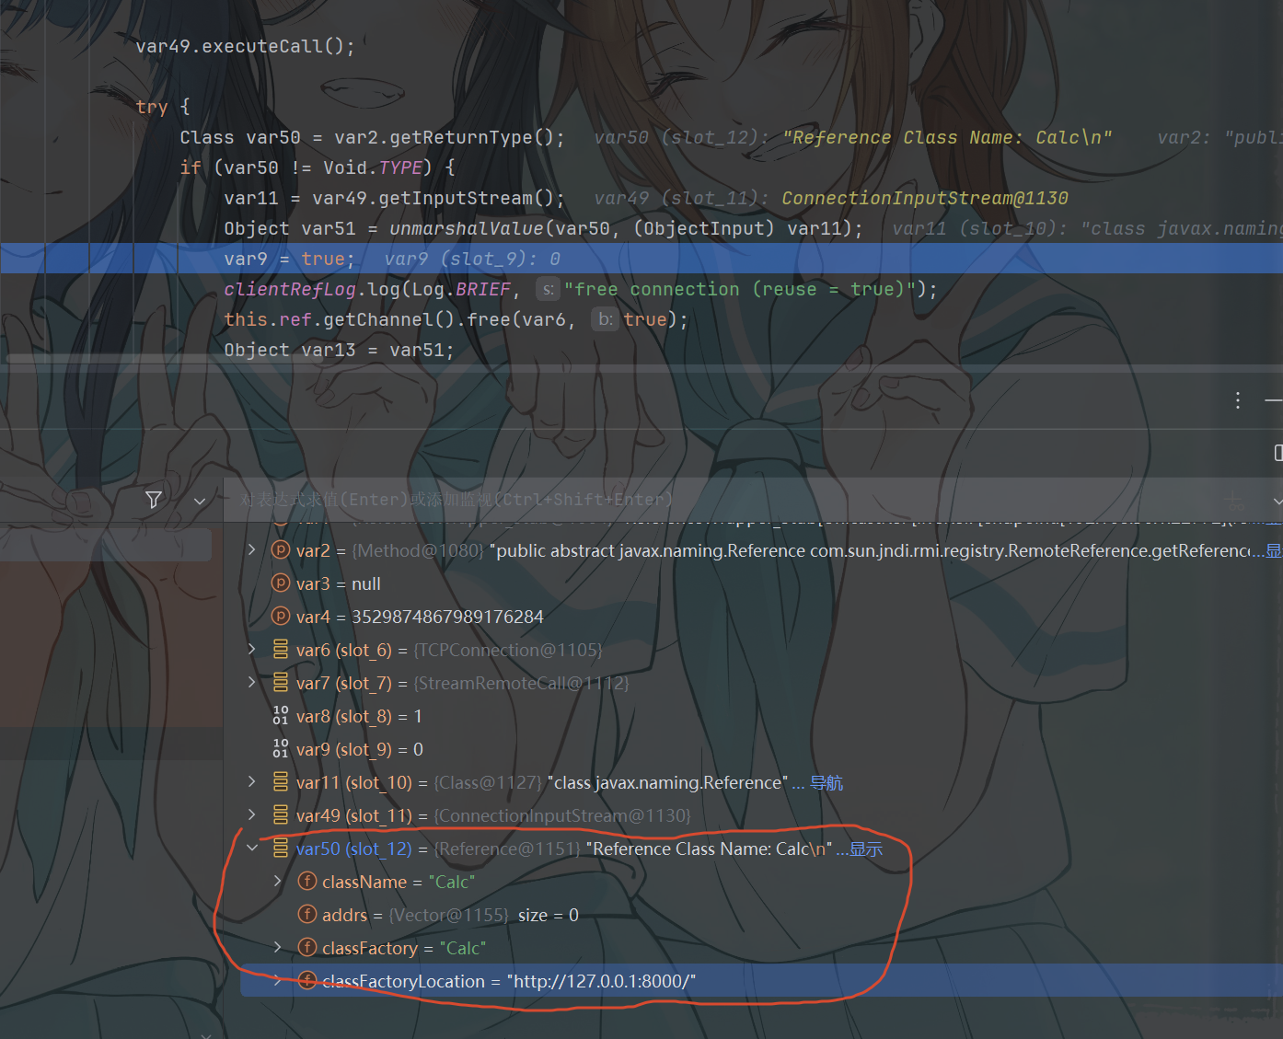Viewport: 1283px width, 1039px height.
Task: Click the object icon of var49 (slot_11)
Action: click(x=281, y=814)
